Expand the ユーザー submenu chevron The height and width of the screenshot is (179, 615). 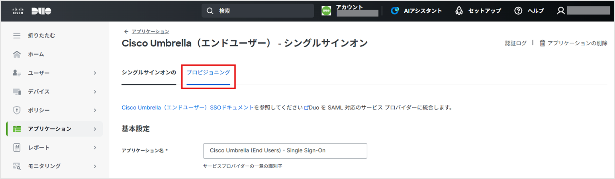(x=95, y=73)
